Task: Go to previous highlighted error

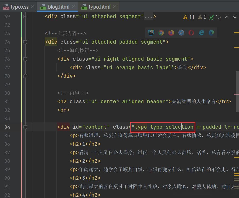Action: (x=227, y=17)
